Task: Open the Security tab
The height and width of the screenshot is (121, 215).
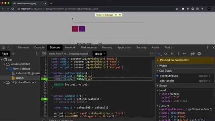Action: click(141, 47)
